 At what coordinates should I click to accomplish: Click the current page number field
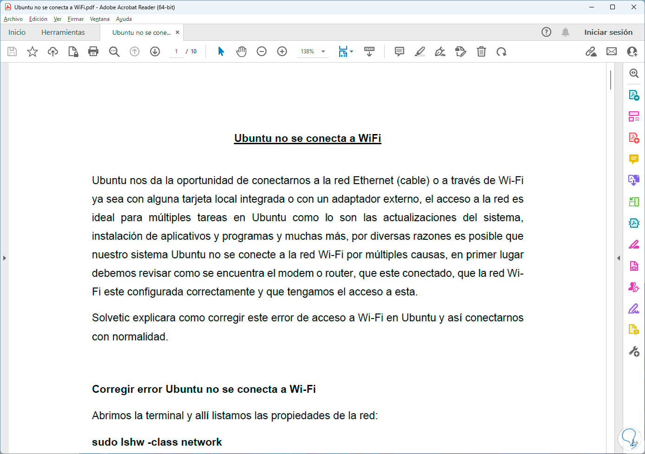tap(176, 51)
